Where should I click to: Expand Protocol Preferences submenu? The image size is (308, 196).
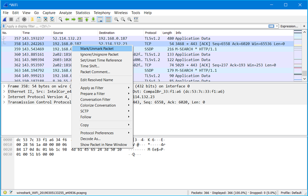pos(102,133)
